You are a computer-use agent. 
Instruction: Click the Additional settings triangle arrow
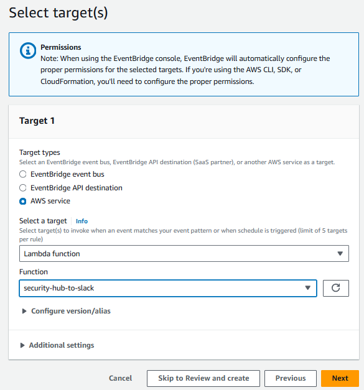click(22, 345)
